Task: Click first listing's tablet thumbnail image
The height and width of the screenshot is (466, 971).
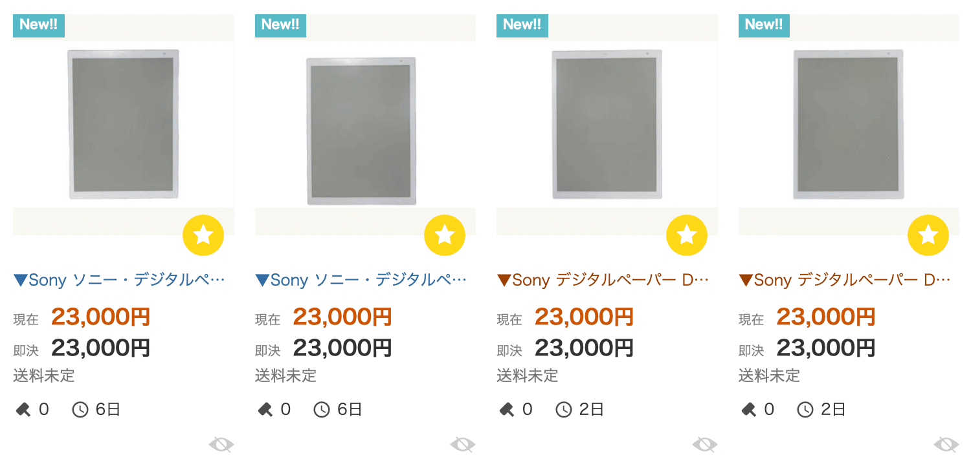Action: pos(123,124)
